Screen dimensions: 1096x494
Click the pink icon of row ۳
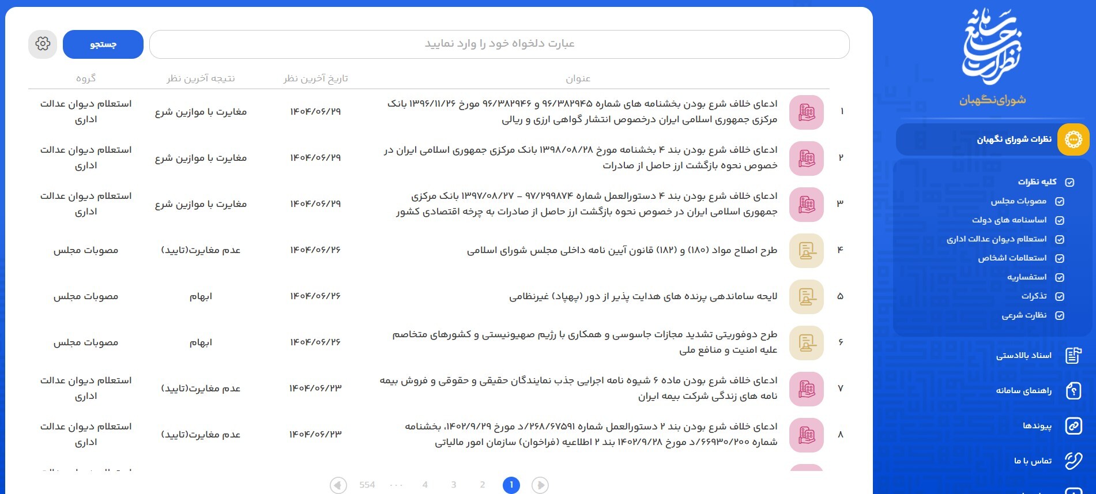(807, 204)
